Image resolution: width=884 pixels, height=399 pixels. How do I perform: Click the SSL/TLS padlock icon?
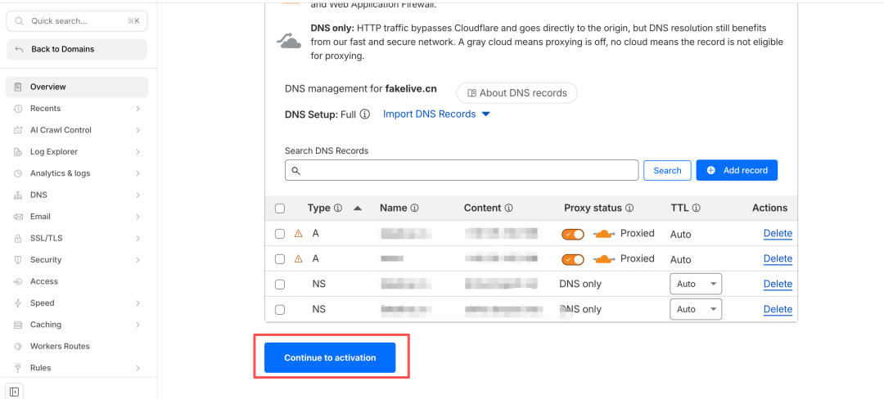tap(18, 239)
